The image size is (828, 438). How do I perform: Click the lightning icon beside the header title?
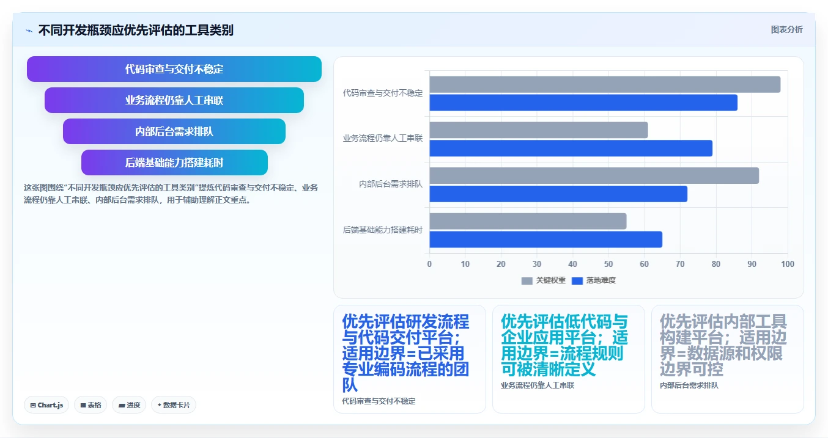[29, 31]
